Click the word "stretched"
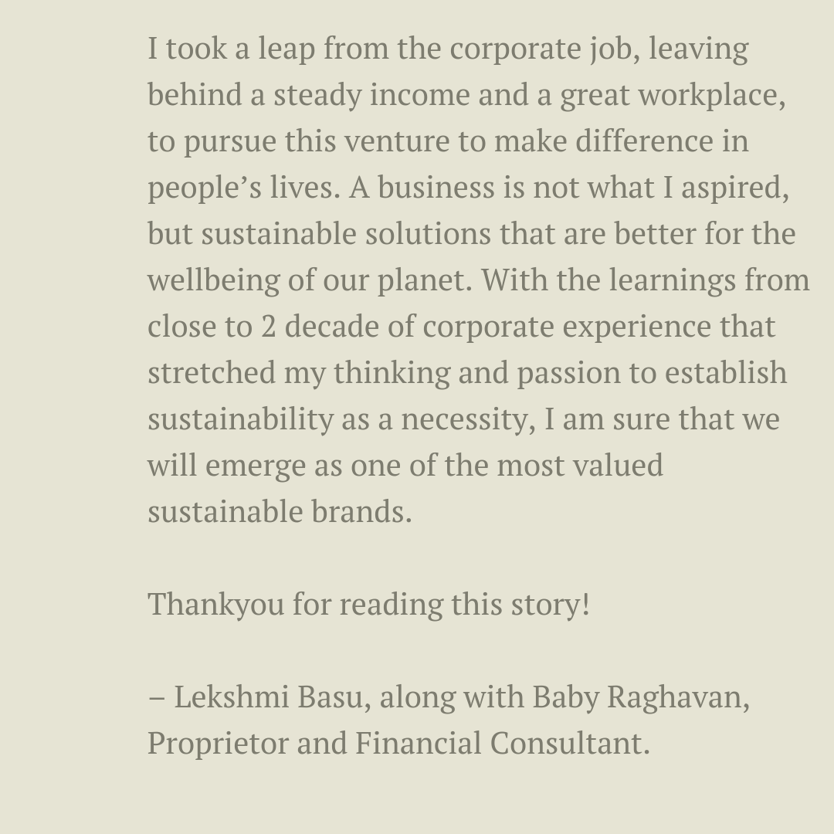This screenshot has width=834, height=834. click(212, 374)
